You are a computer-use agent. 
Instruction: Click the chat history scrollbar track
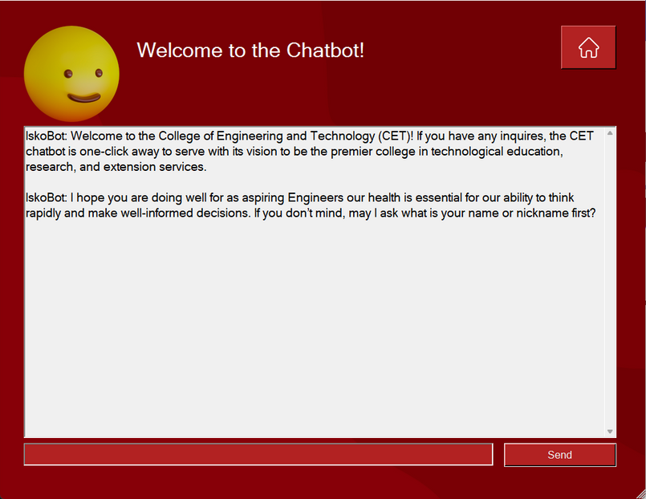[x=610, y=281]
